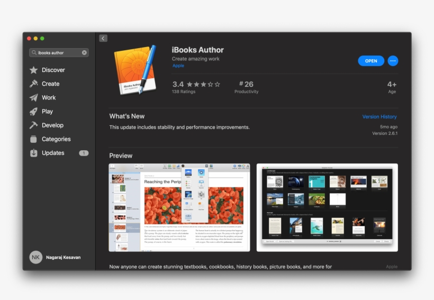Click the #26 ranking
434x300 pixels.
246,84
